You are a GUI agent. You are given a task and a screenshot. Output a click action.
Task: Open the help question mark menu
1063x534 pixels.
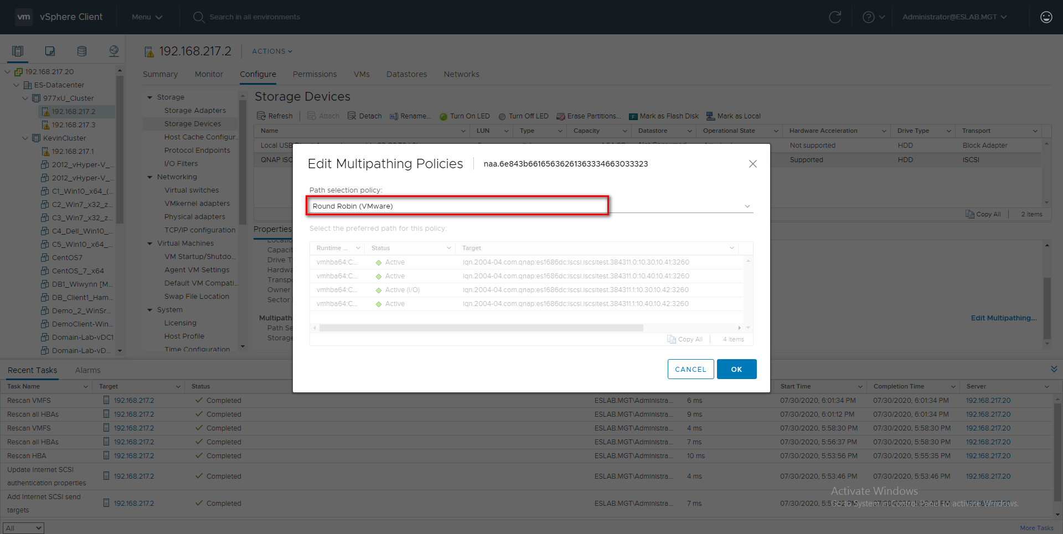tap(874, 17)
